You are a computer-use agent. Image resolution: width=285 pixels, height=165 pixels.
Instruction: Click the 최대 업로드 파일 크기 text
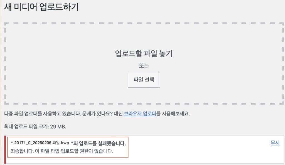26,127
